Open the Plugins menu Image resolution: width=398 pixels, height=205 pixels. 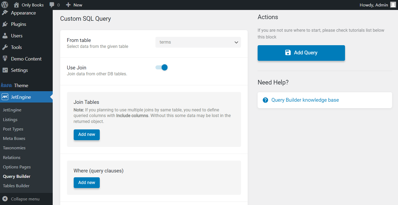[x=19, y=24]
